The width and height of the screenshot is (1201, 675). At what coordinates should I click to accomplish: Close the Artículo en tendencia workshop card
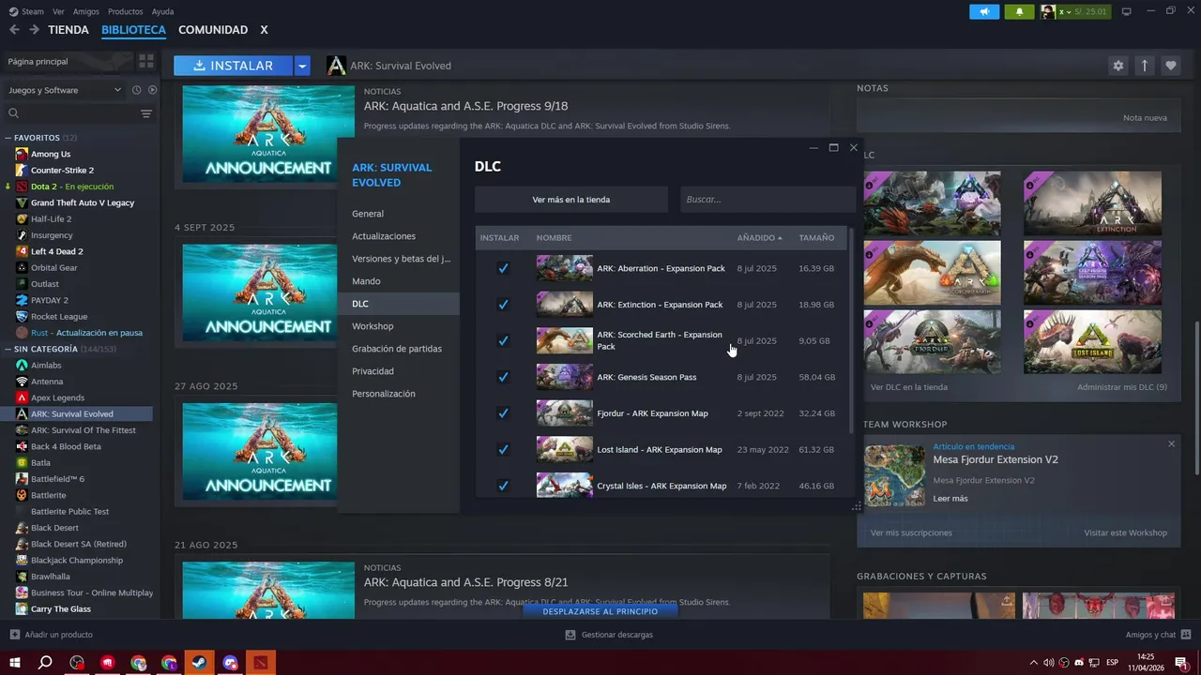1171,443
